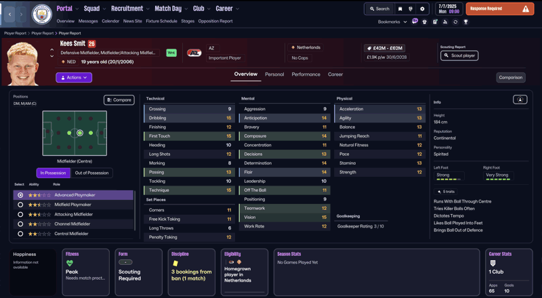
Task: Select the Central Midfielder role radio
Action: [x=20, y=234]
